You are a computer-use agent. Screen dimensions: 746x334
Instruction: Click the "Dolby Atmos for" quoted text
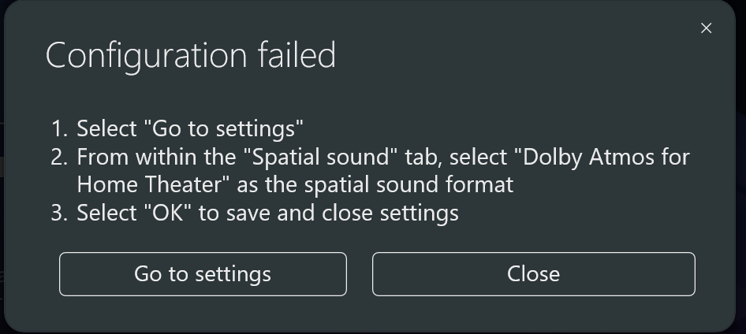coord(602,157)
